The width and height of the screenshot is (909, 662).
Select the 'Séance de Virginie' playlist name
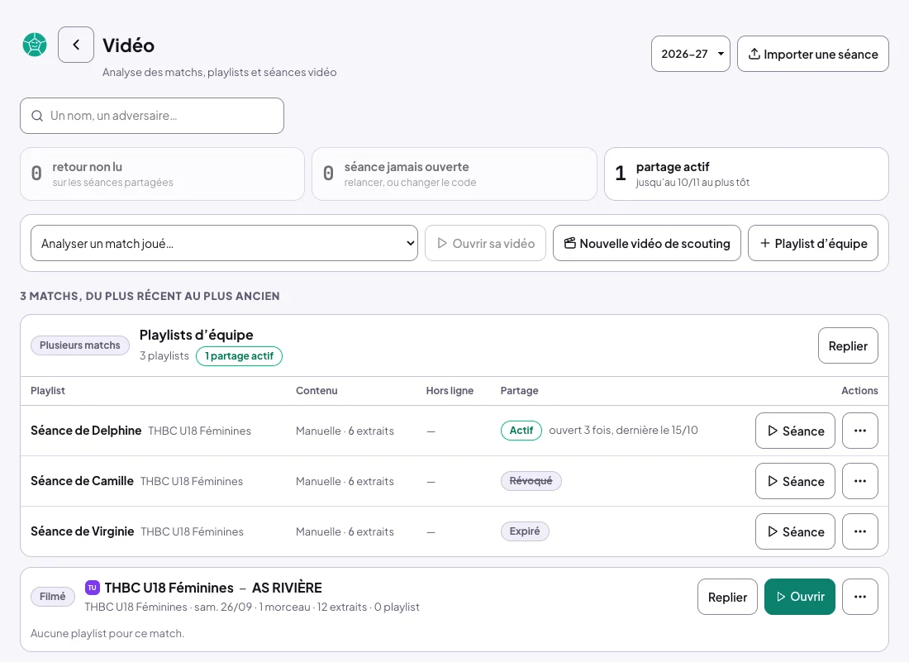(83, 531)
